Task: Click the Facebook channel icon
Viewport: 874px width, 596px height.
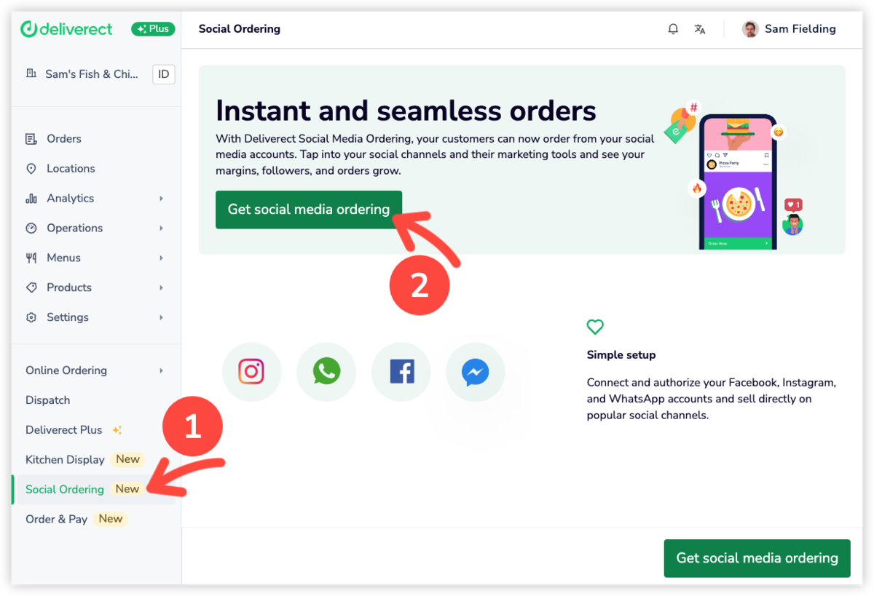Action: [401, 372]
